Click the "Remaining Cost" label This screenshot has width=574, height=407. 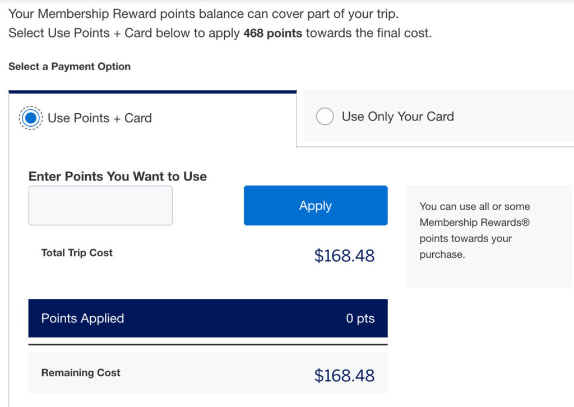[81, 373]
